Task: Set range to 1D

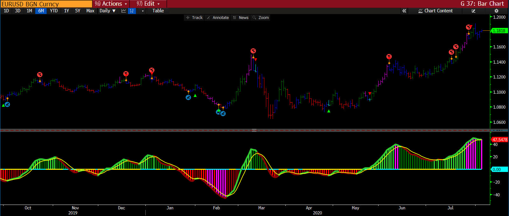Action: click(x=6, y=11)
